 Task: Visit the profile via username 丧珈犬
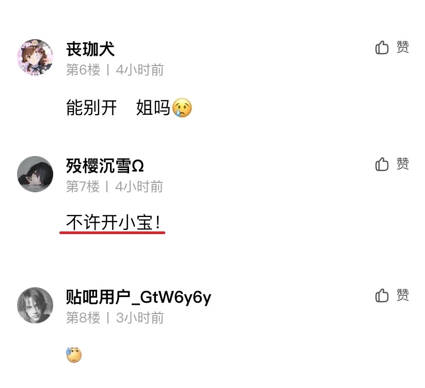point(90,50)
